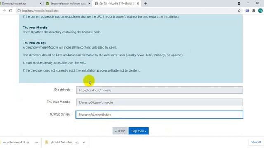264x148 pixels.
Task: Open moodle-latest-311.zip from the download bar
Action: [16, 142]
